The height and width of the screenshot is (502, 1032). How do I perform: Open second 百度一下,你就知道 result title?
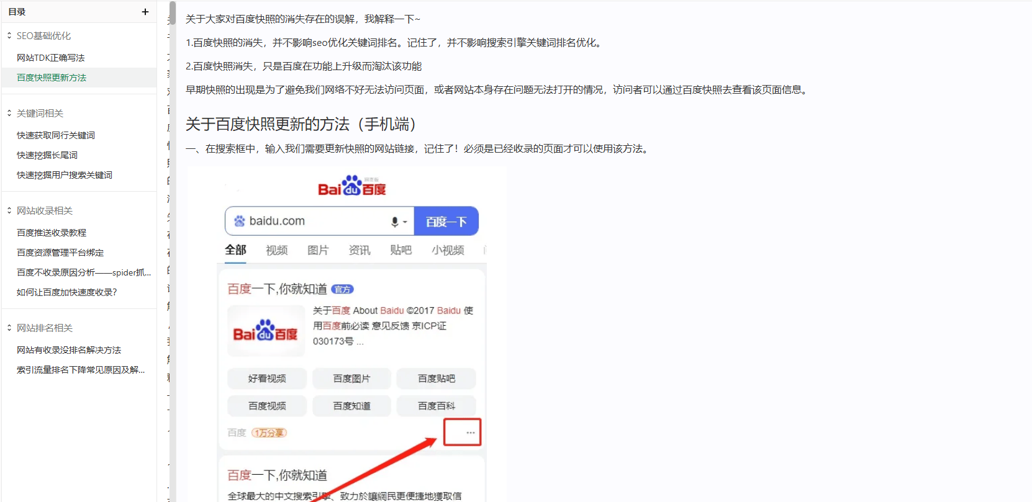277,475
